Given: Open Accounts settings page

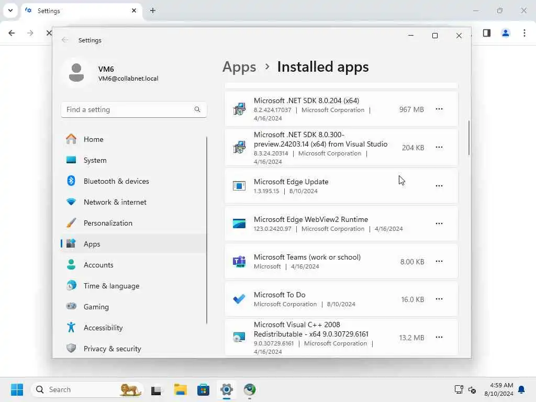Looking at the screenshot, I should coord(133,265).
